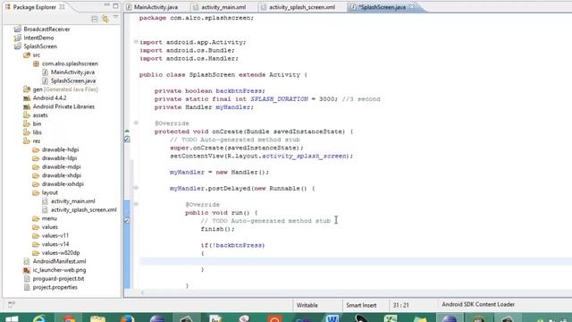This screenshot has width=572, height=322.
Task: Click the horizontal scrollbar left arrow in editor
Action: click(143, 292)
